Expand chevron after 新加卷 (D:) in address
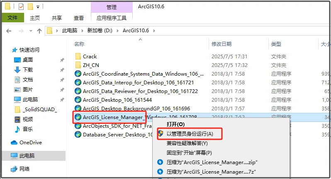 tap(117, 31)
